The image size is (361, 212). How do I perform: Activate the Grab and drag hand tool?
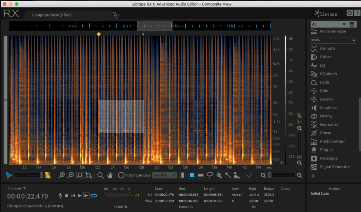110,175
